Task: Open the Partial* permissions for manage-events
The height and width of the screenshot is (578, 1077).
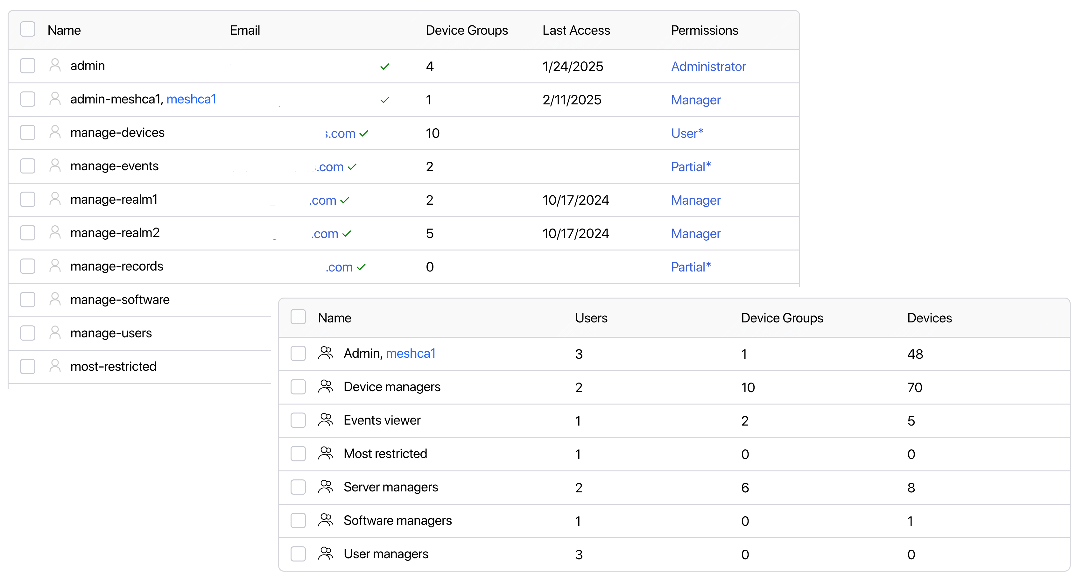Action: (691, 166)
